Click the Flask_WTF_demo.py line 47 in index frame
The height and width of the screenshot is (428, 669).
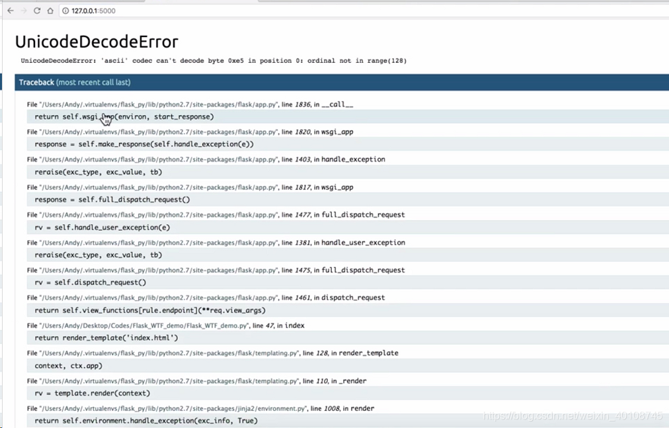coord(165,325)
